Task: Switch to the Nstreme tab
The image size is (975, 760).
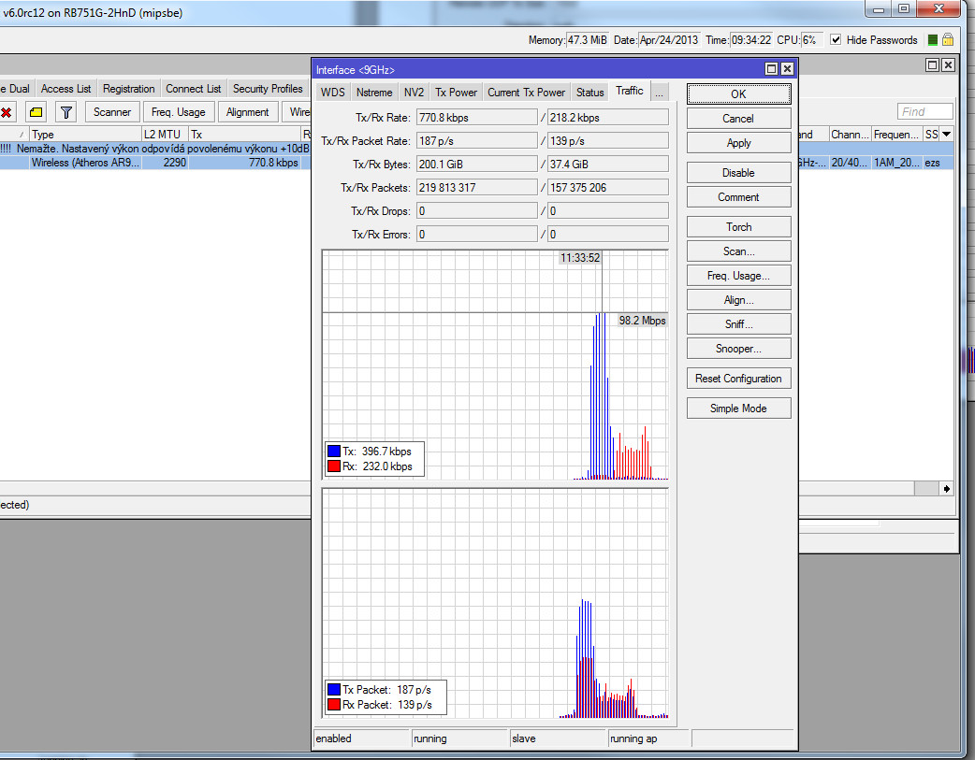Action: point(374,92)
